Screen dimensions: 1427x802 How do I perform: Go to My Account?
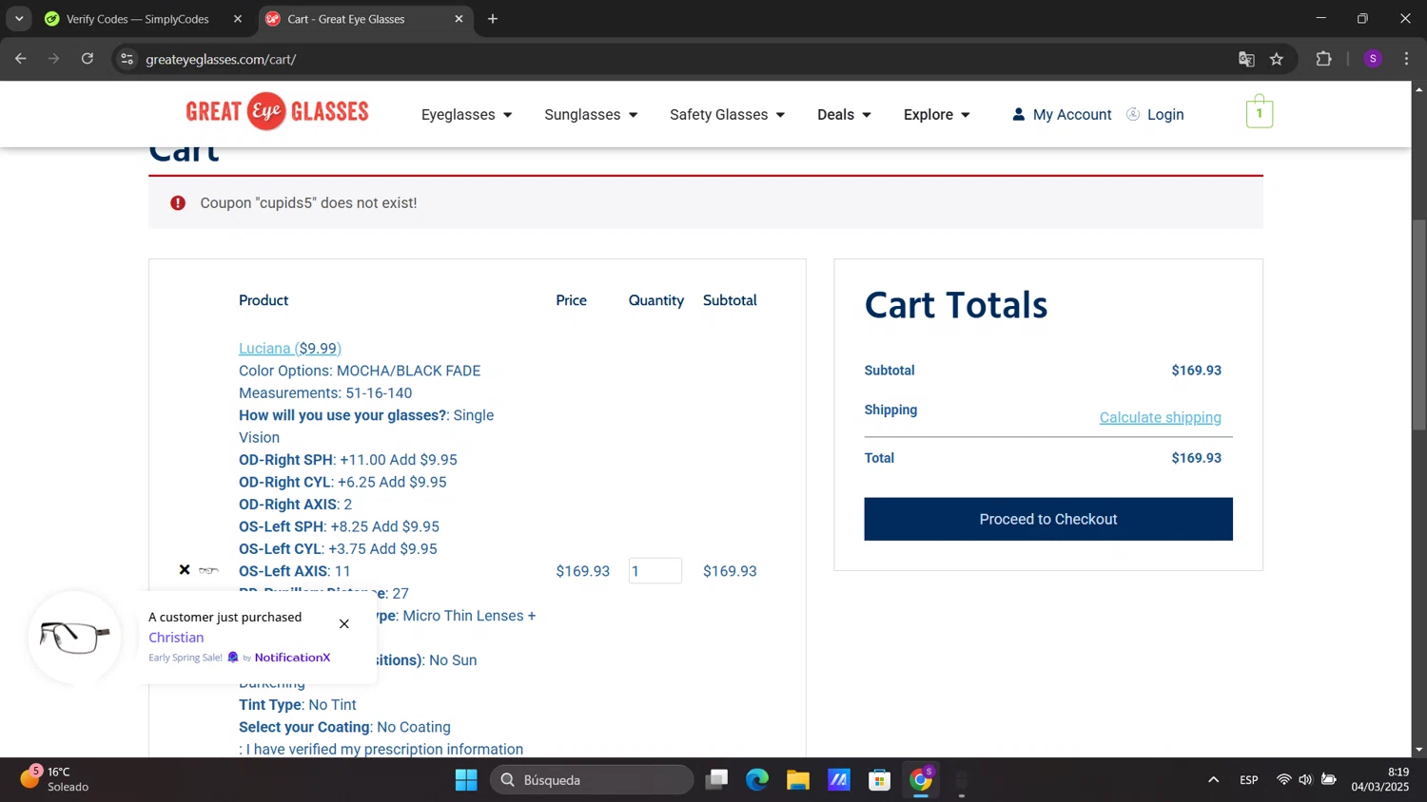coord(1072,115)
